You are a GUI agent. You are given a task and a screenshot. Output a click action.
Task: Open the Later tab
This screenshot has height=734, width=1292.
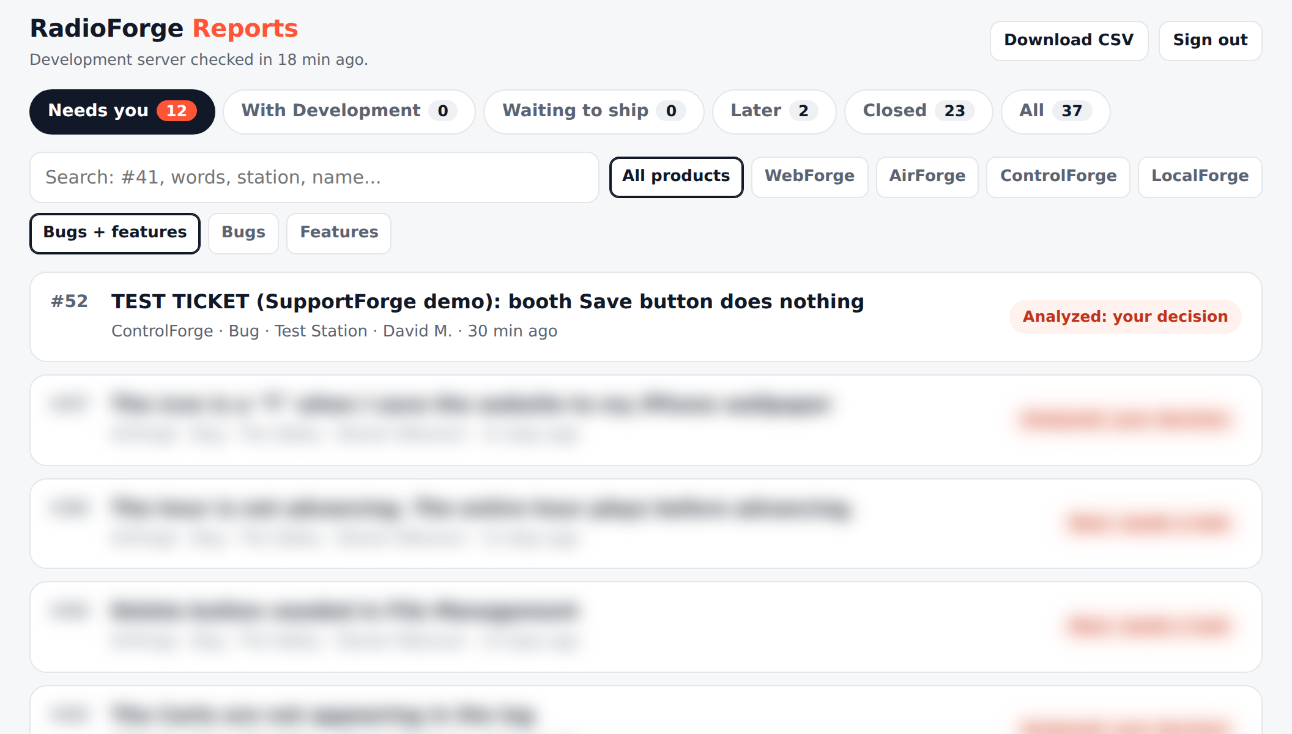pyautogui.click(x=774, y=111)
